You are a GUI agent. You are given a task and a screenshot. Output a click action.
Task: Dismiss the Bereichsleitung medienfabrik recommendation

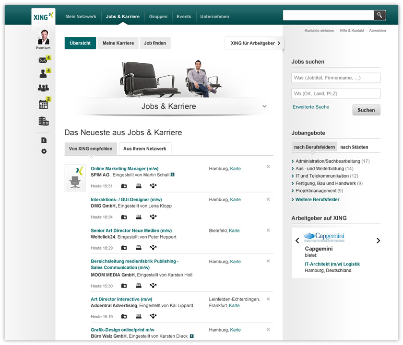click(268, 261)
